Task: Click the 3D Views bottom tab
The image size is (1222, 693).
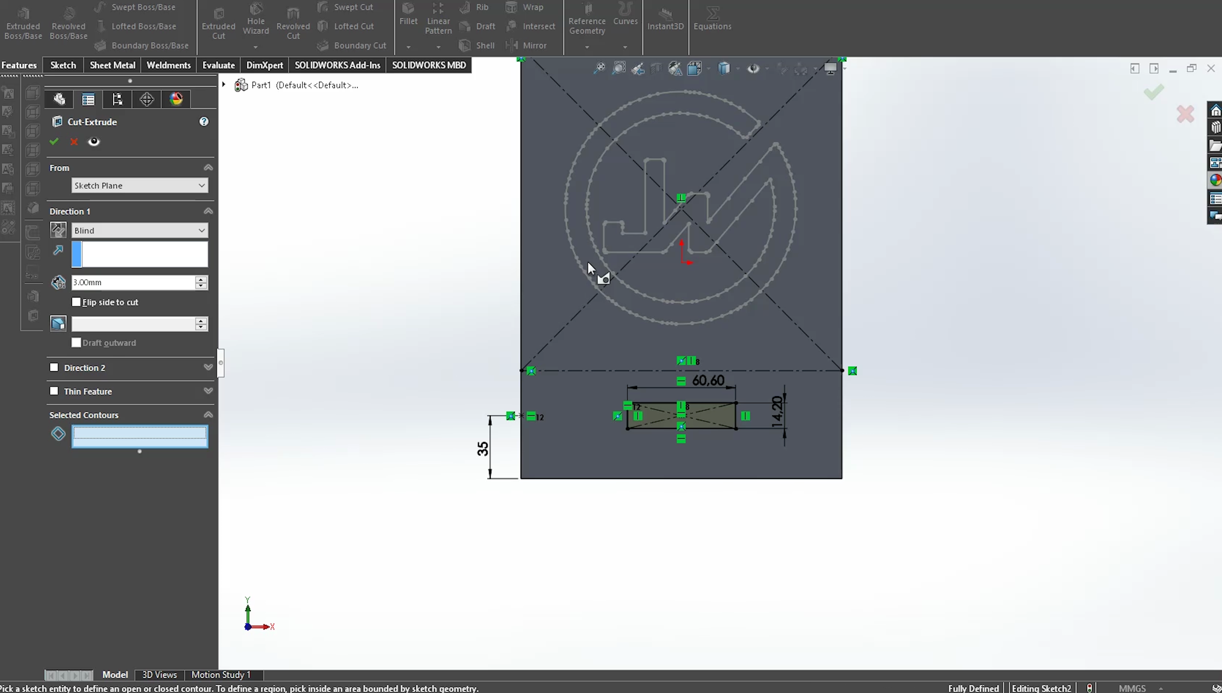Action: (159, 675)
